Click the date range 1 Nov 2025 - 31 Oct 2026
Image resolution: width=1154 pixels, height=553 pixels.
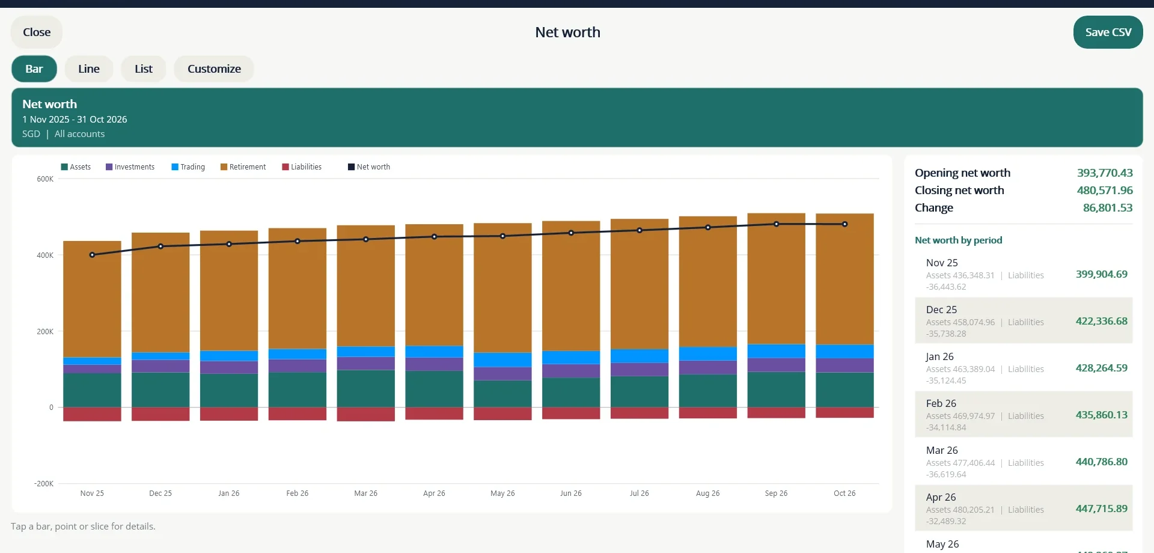click(75, 120)
